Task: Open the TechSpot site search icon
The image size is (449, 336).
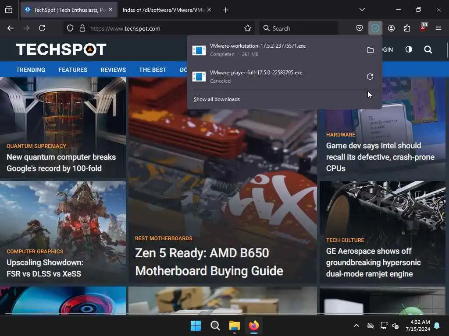Action: tap(428, 50)
